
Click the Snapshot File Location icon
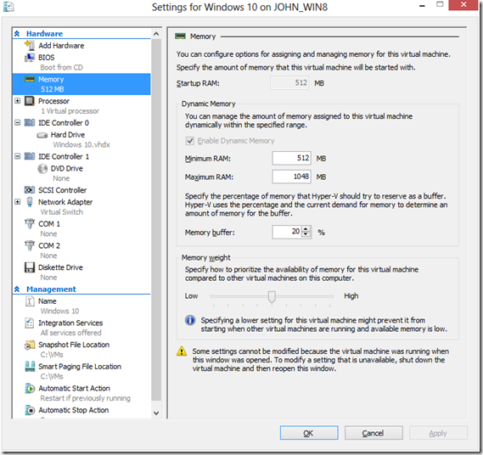pos(30,345)
